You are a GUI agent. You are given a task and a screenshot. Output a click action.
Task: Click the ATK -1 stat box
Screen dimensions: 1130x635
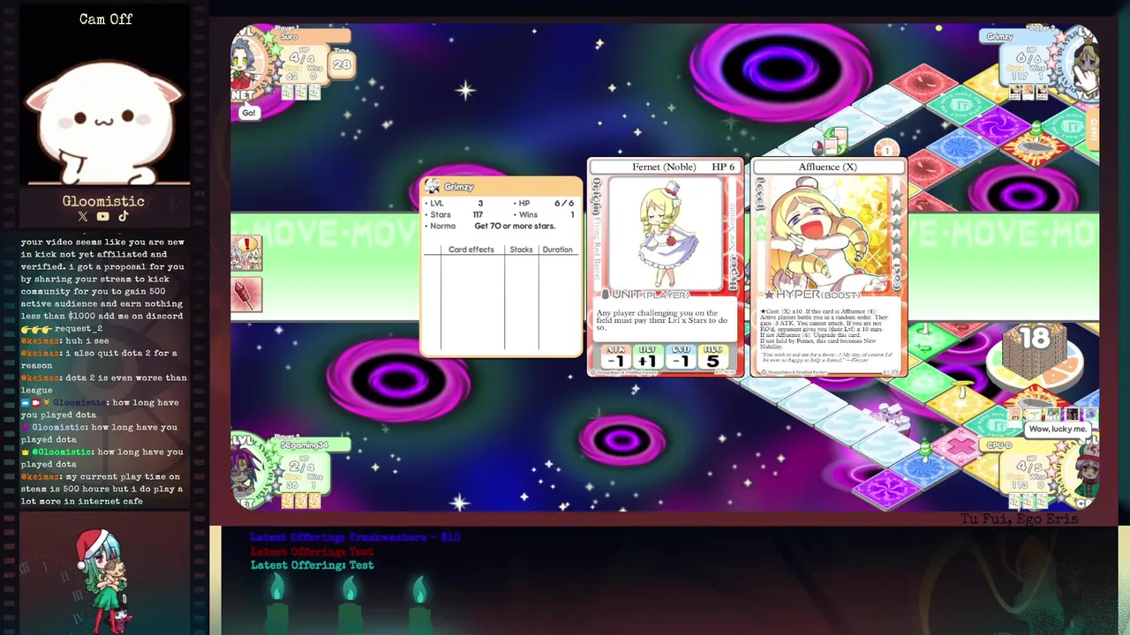point(616,357)
